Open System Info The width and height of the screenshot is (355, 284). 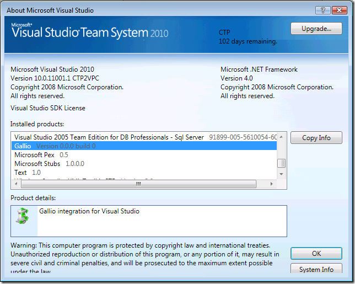(316, 270)
